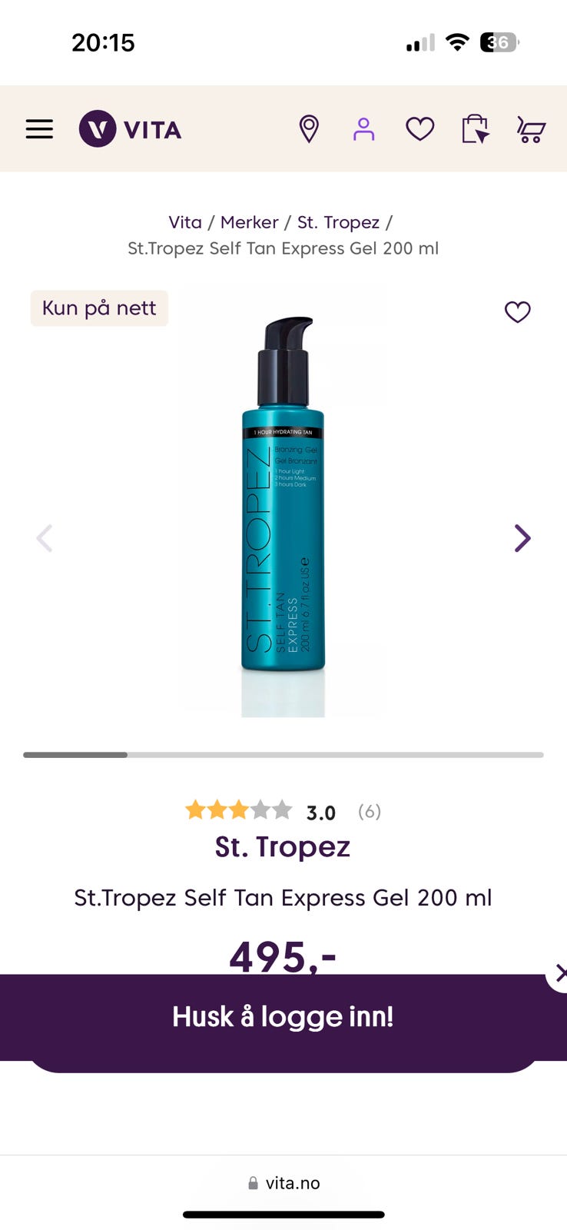The width and height of the screenshot is (567, 1230).
Task: Open the star rating reviews
Action: pos(283,811)
